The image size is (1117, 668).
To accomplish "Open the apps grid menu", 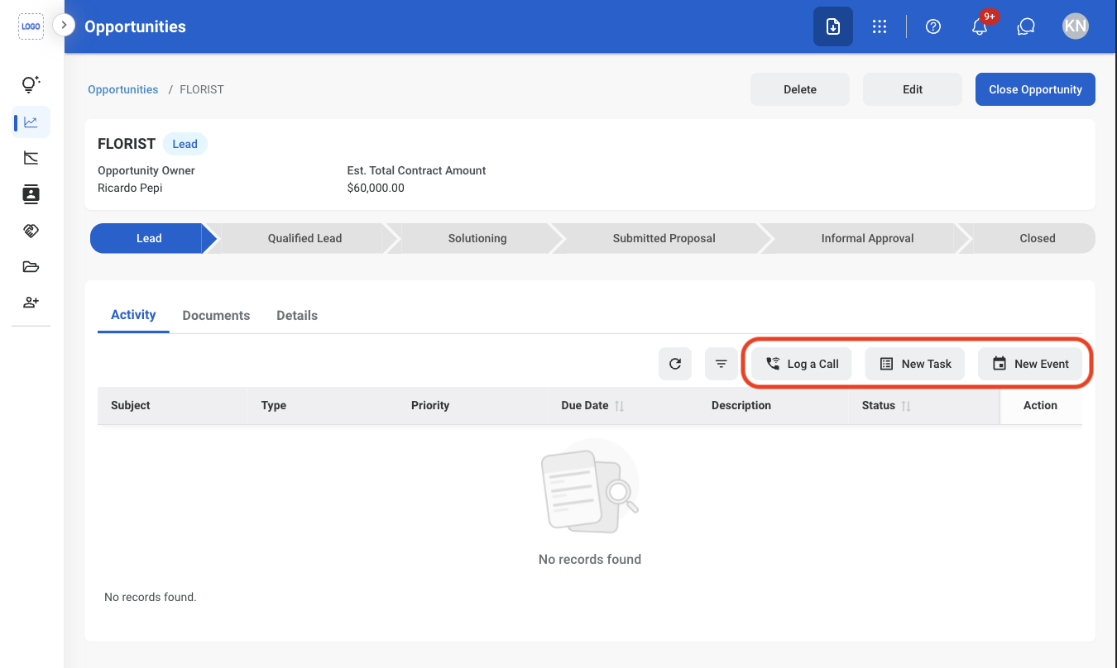I will click(880, 26).
